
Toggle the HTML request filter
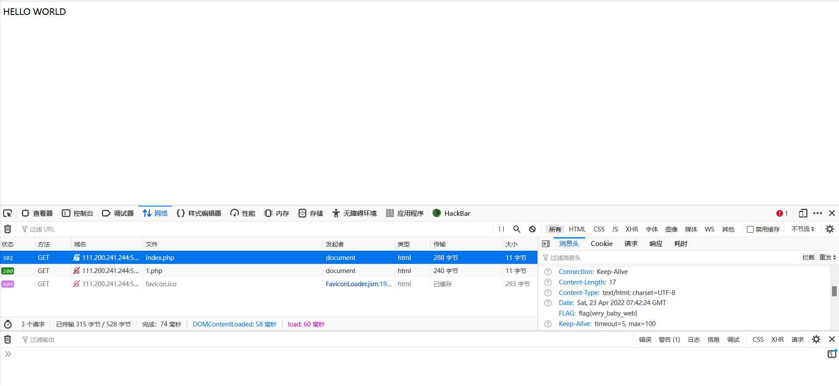[577, 229]
